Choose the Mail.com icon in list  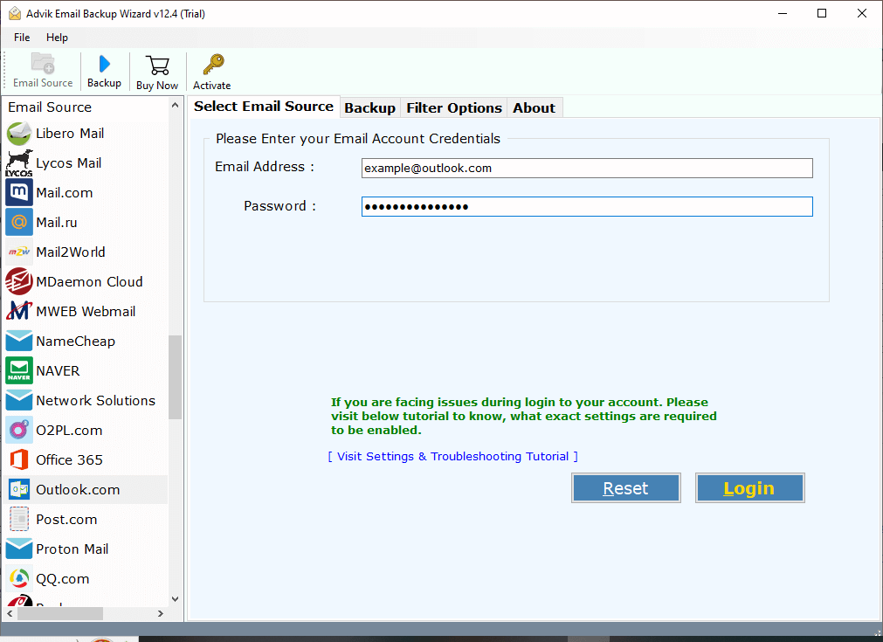point(19,192)
